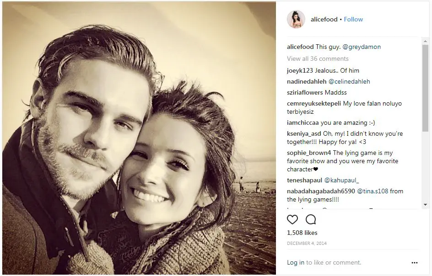
Task: Open the joeyk123 commenter profile
Action: coord(300,70)
